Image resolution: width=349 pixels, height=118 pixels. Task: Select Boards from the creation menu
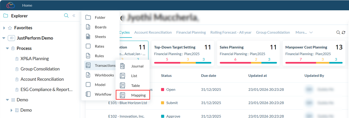click(100, 27)
